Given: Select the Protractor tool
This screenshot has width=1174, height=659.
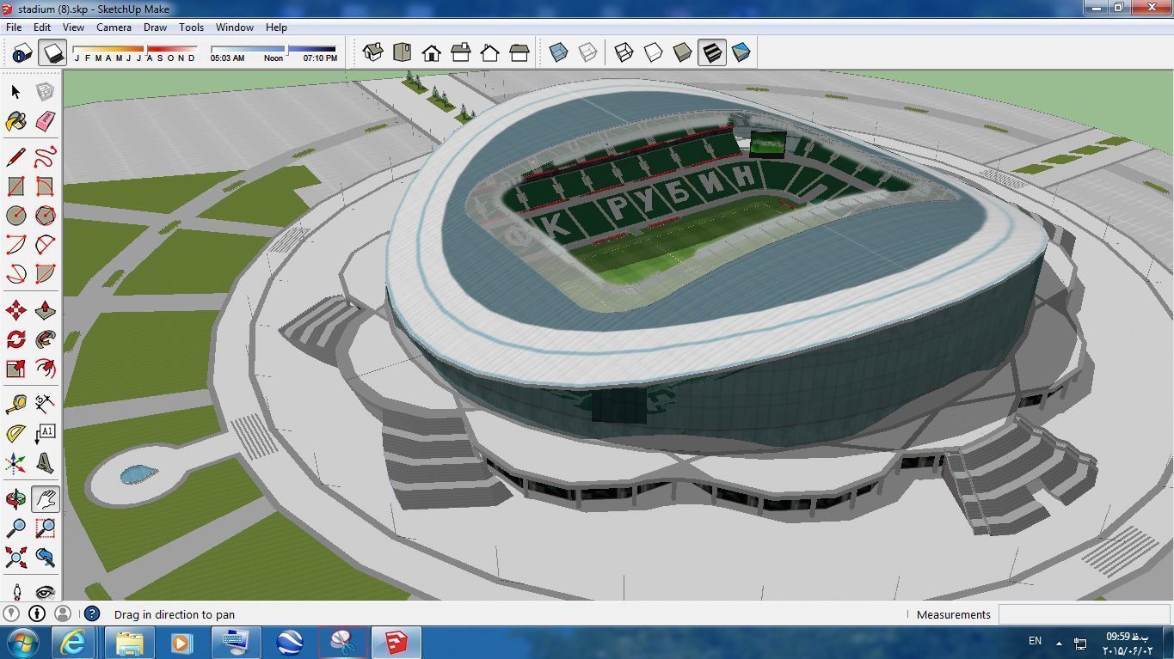Looking at the screenshot, I should tap(15, 433).
